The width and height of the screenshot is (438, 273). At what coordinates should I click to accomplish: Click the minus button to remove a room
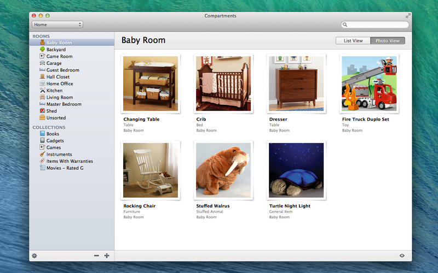coord(96,256)
